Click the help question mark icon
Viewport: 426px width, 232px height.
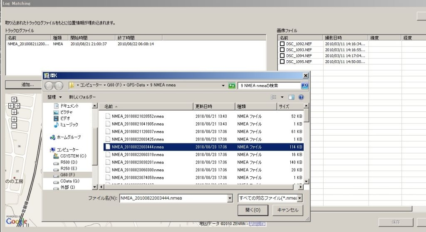(301, 97)
